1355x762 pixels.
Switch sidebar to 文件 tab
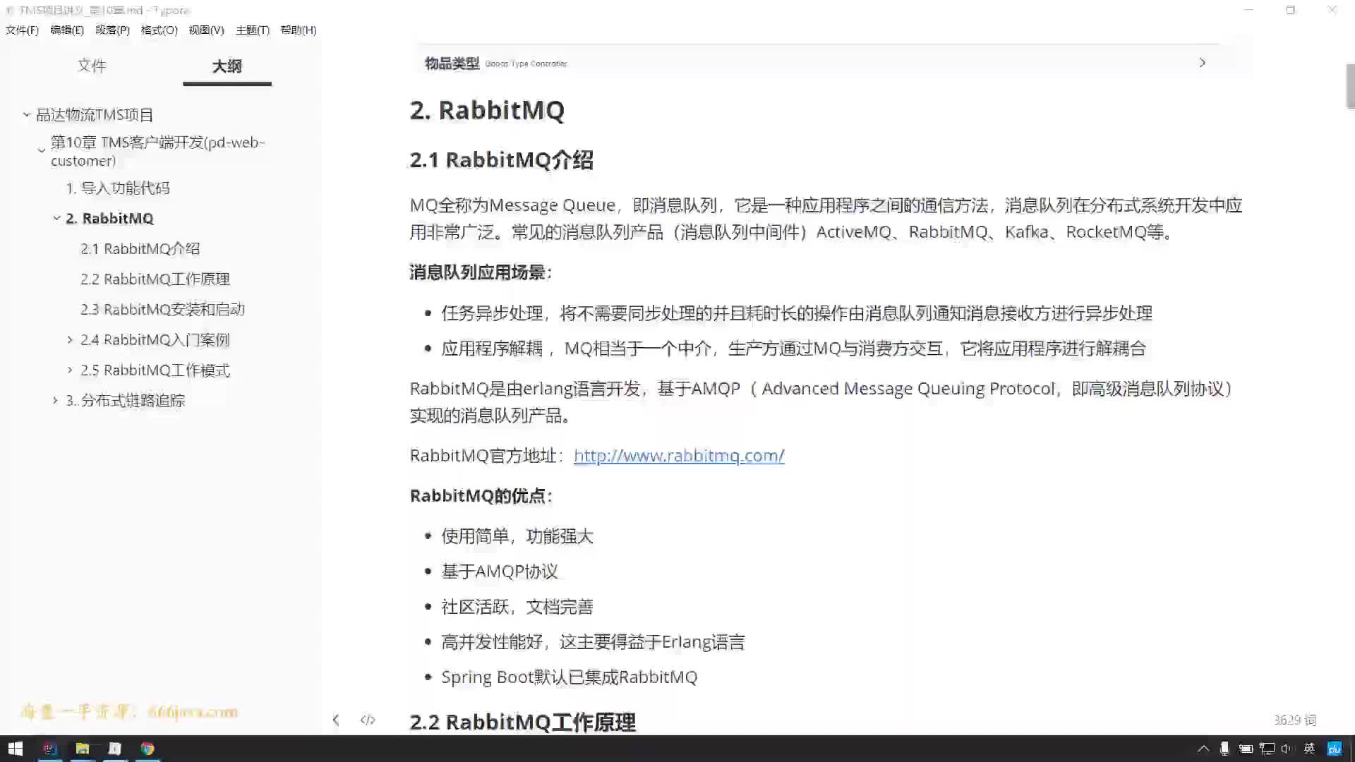pos(92,66)
